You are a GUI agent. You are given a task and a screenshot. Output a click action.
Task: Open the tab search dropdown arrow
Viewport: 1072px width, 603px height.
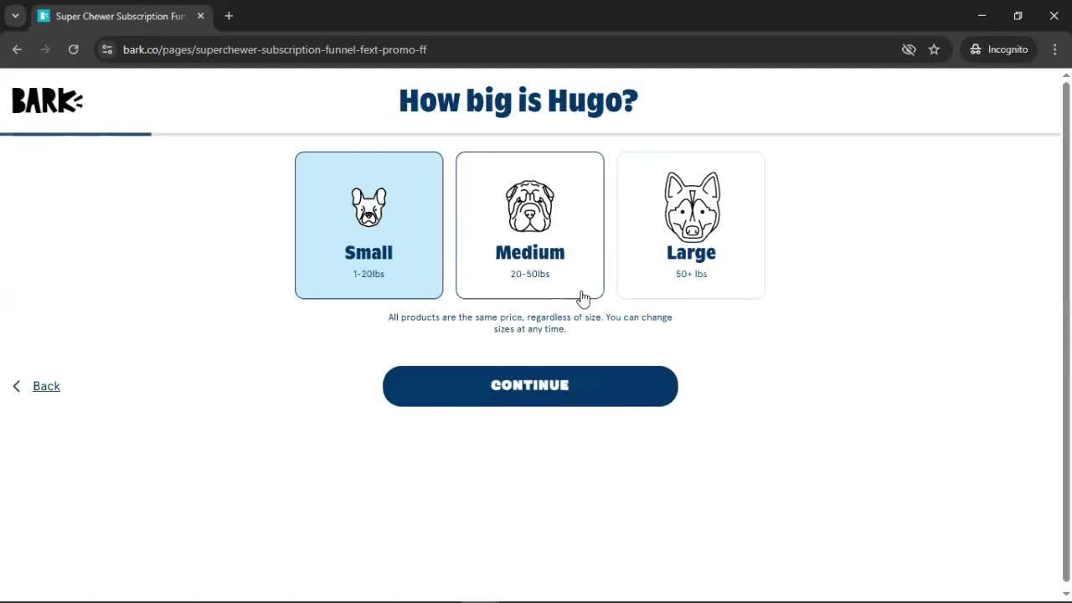(15, 16)
